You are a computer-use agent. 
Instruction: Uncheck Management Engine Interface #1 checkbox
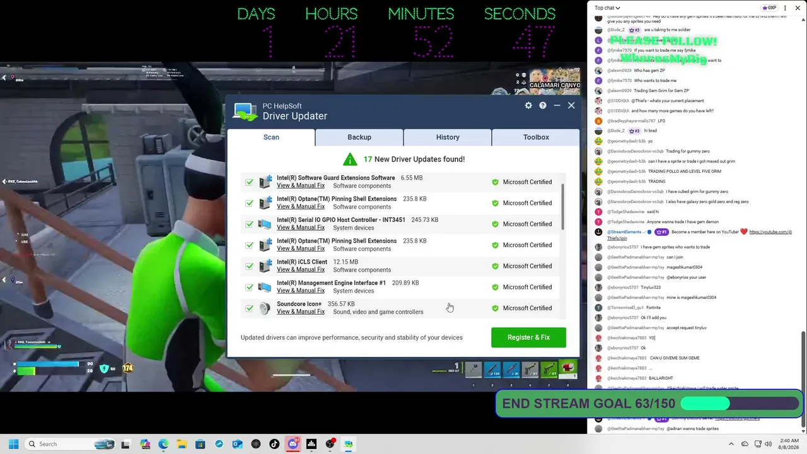coord(250,287)
